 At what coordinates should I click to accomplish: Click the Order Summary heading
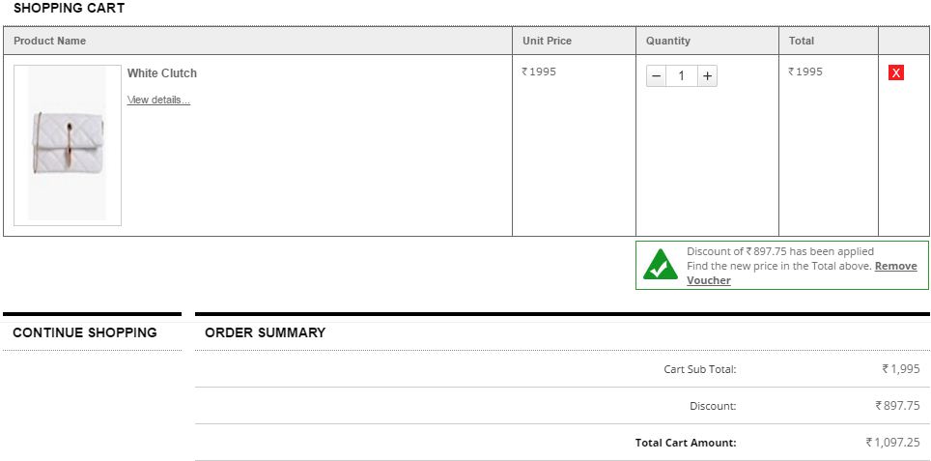pos(266,332)
